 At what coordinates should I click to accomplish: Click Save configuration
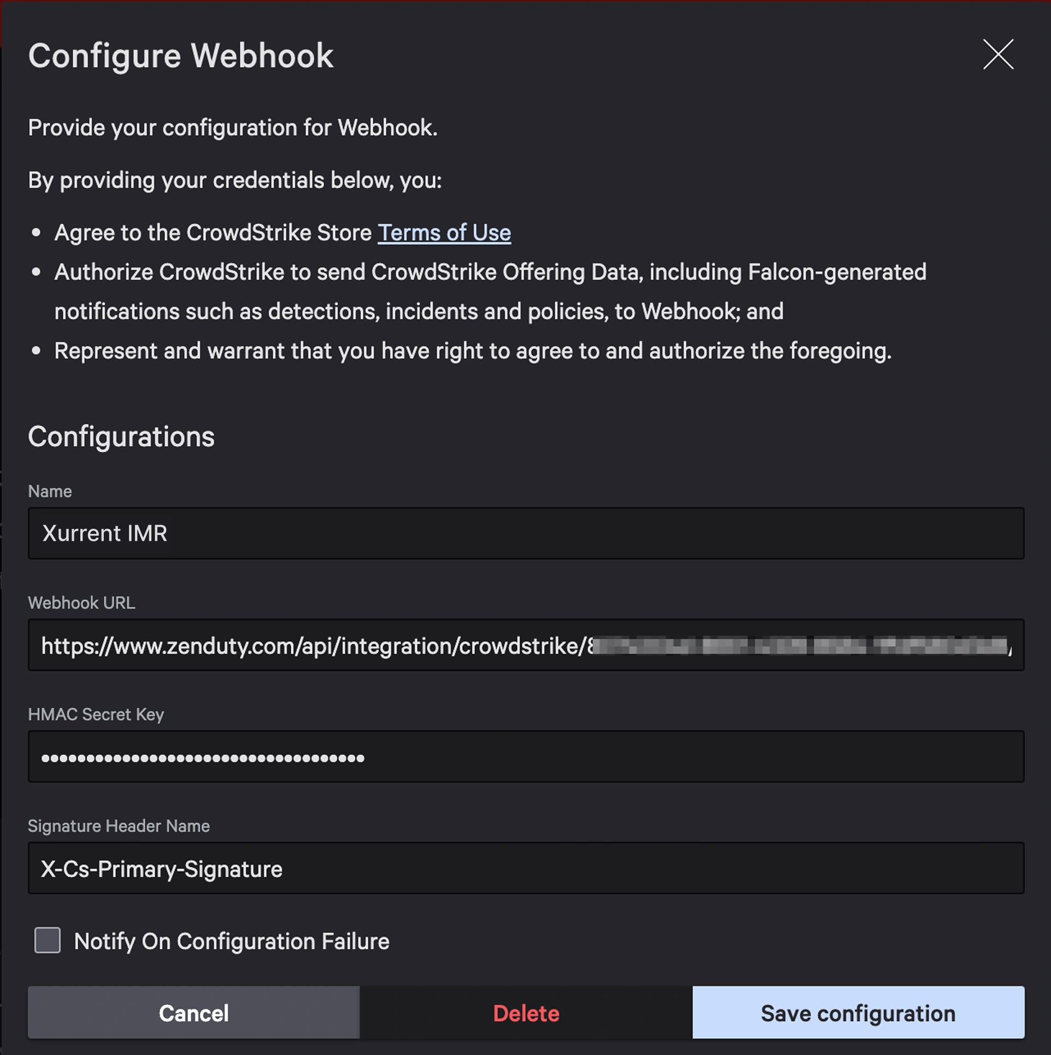pyautogui.click(x=858, y=1013)
